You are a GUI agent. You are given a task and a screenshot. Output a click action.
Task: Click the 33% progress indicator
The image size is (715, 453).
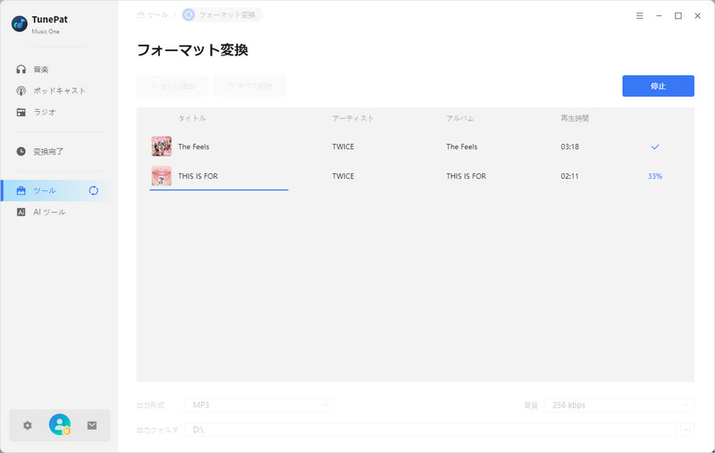click(x=655, y=176)
